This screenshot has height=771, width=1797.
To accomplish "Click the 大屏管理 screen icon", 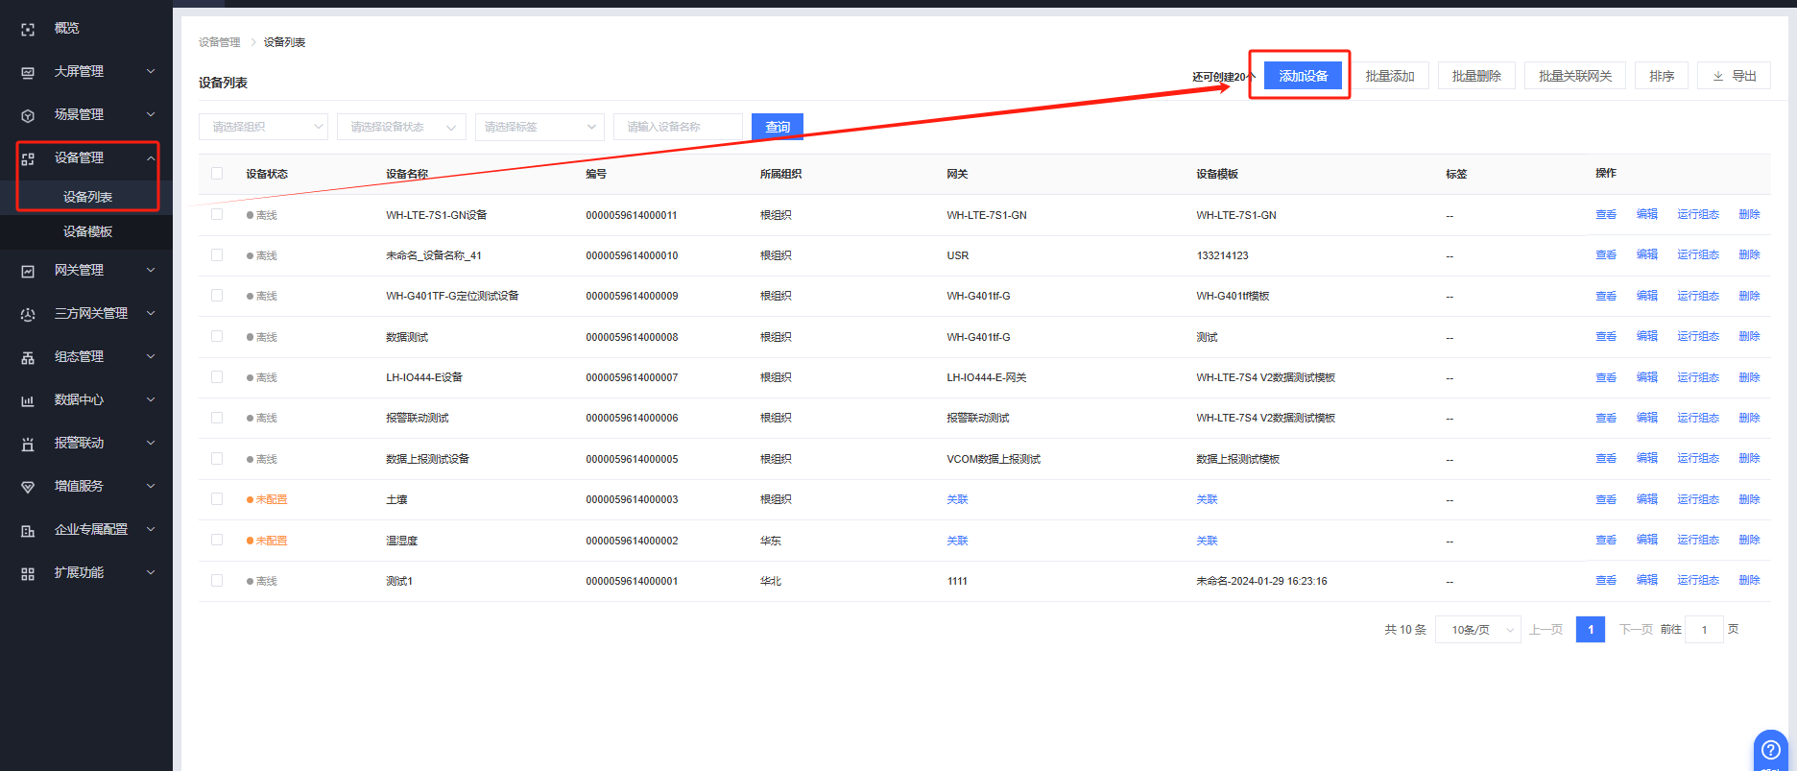I will pos(28,73).
